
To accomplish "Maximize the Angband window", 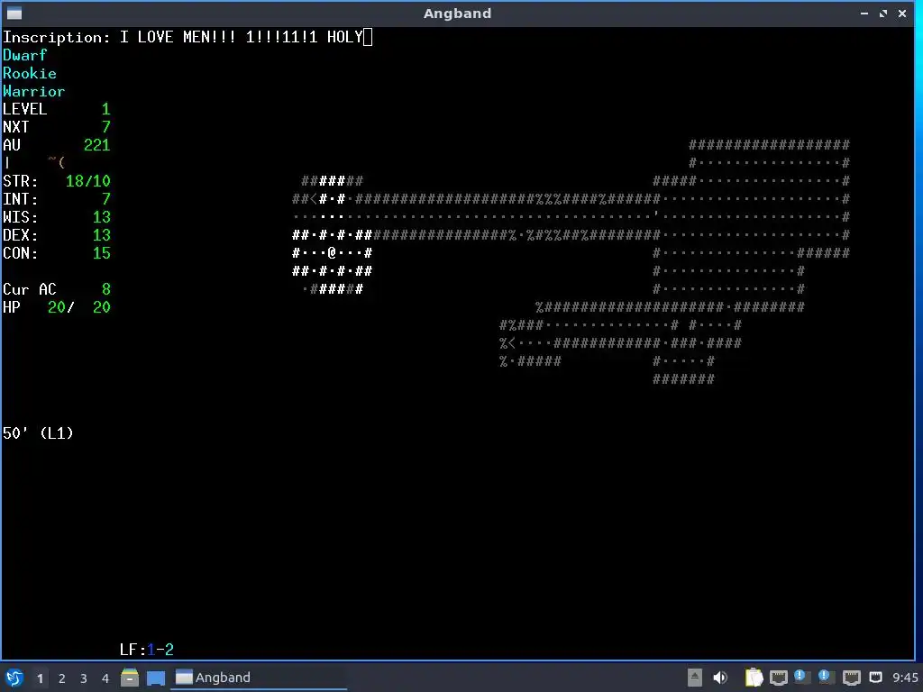I will [x=883, y=13].
